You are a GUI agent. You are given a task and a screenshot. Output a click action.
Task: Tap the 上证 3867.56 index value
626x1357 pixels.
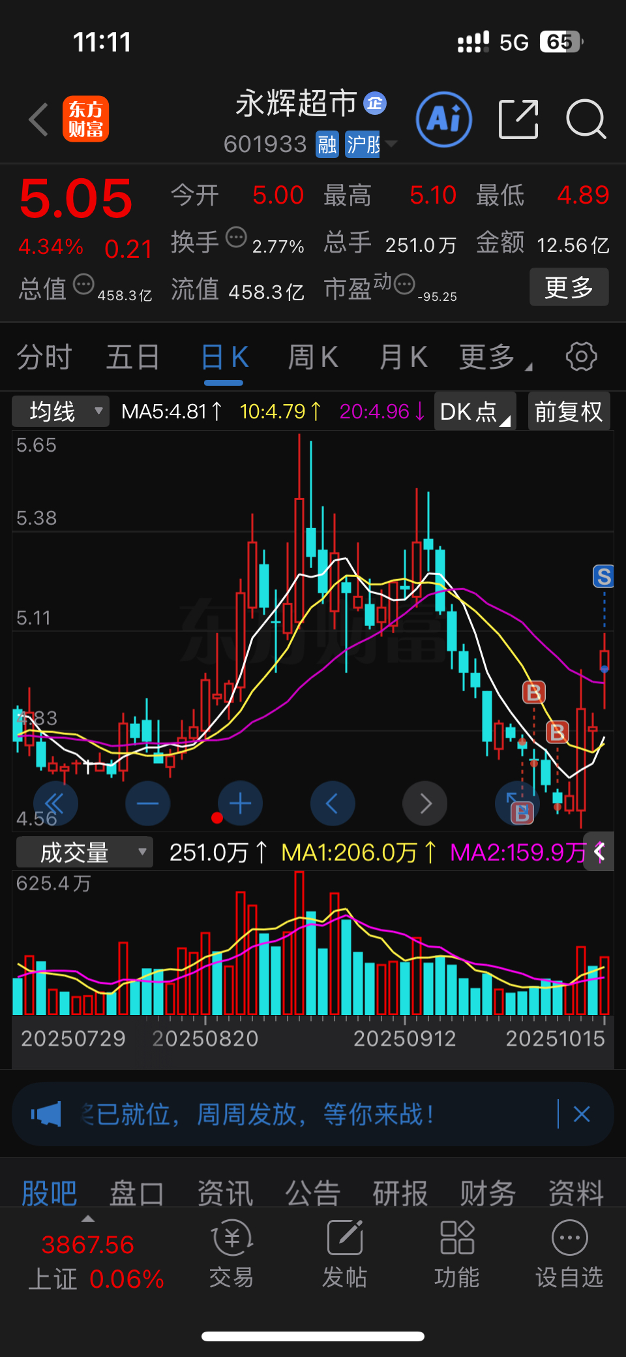click(88, 1245)
